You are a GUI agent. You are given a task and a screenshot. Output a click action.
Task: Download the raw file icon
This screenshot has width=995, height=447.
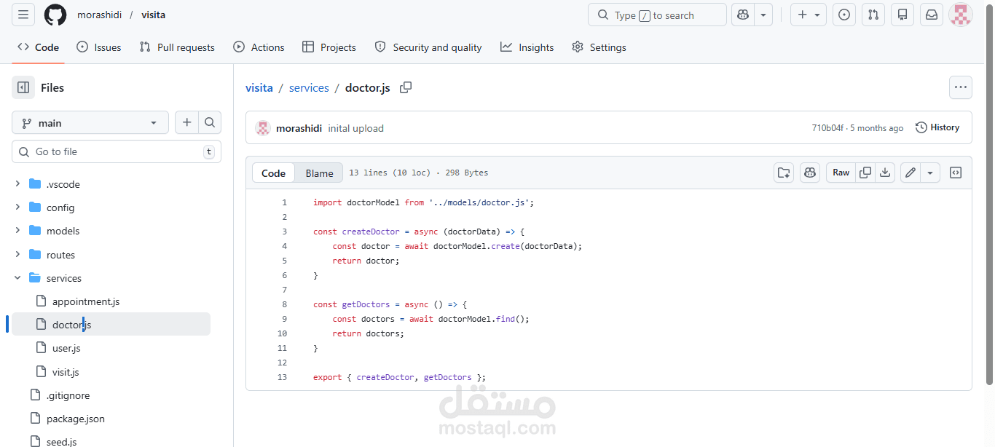[x=885, y=173]
